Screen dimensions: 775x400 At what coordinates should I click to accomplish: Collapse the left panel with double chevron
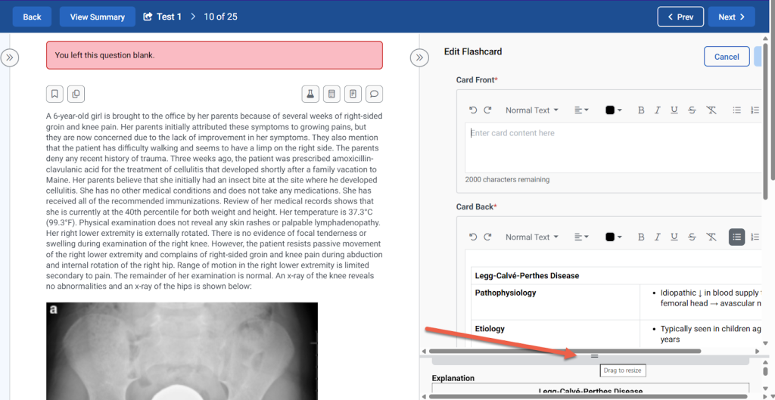10,57
